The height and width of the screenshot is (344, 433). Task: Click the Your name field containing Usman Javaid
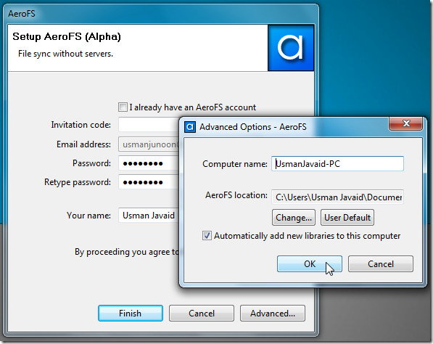(149, 216)
